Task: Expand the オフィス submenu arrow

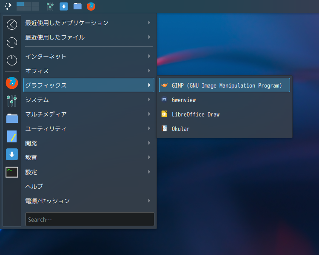Action: [149, 71]
